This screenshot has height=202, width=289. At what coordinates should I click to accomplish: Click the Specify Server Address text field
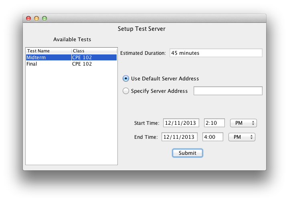pyautogui.click(x=228, y=91)
